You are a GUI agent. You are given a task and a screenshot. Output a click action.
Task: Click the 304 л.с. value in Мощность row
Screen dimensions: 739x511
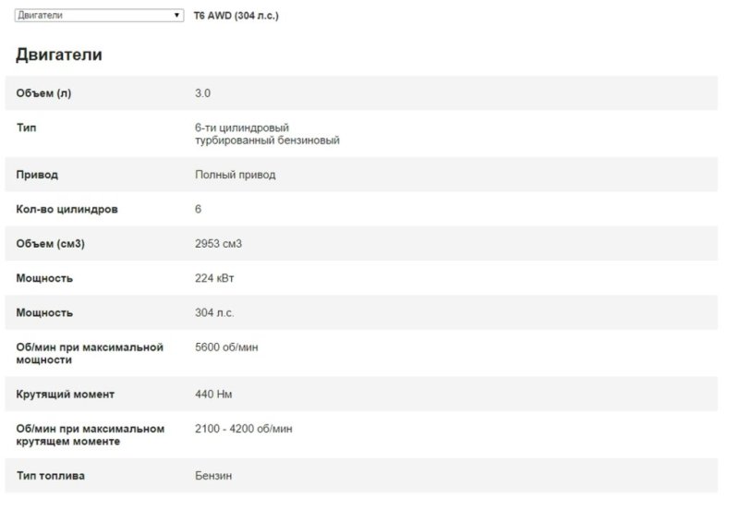(x=214, y=313)
